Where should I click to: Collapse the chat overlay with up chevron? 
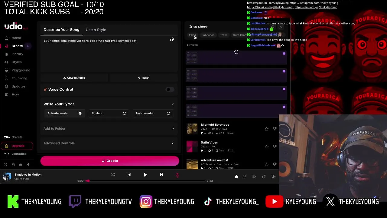(x=282, y=45)
